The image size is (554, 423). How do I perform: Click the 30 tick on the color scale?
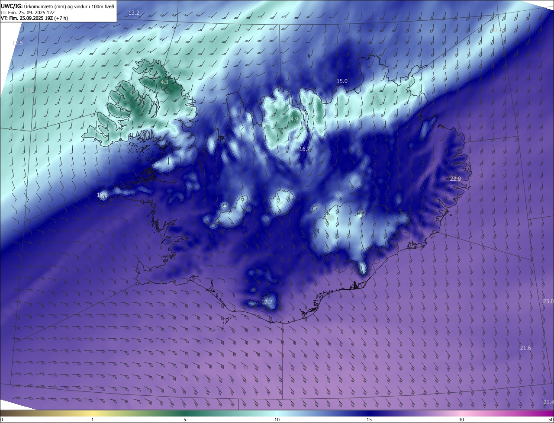[x=461, y=420]
